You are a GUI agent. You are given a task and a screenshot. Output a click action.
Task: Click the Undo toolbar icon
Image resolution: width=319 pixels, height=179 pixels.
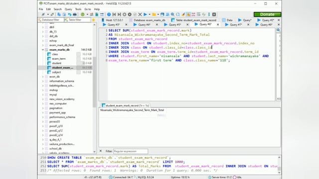[69, 14]
